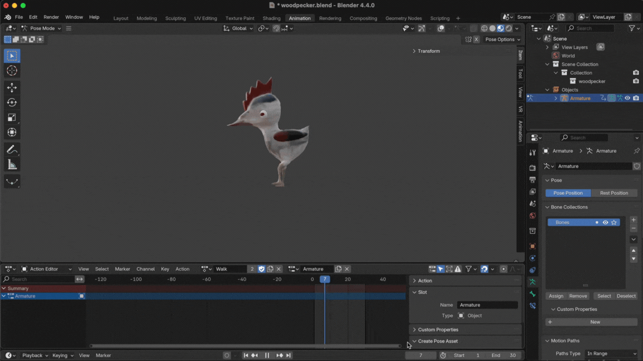Open Pose Options dropdown
The image size is (643, 361).
(502, 40)
